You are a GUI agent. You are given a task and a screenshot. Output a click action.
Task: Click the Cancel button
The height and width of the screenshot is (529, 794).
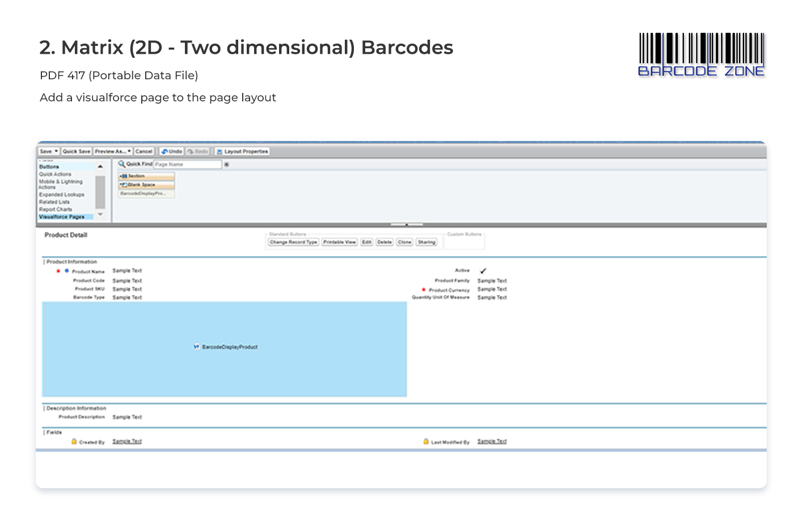[x=144, y=152]
